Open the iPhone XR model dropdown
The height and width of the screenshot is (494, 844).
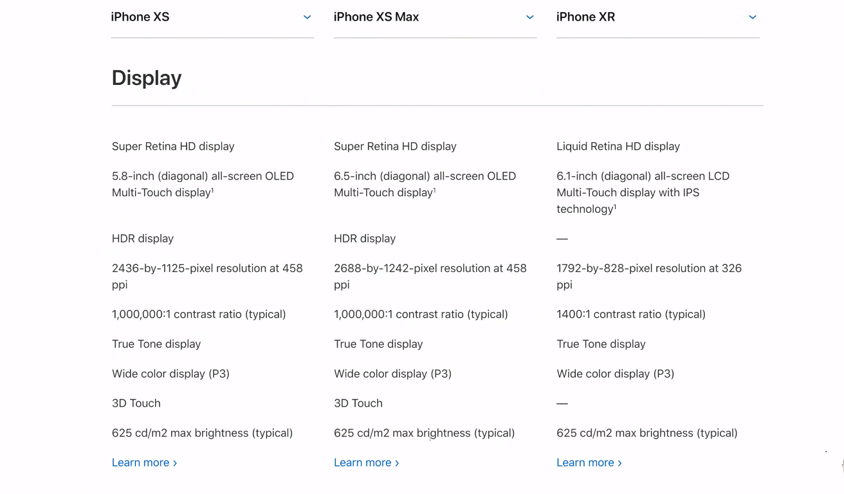point(657,17)
